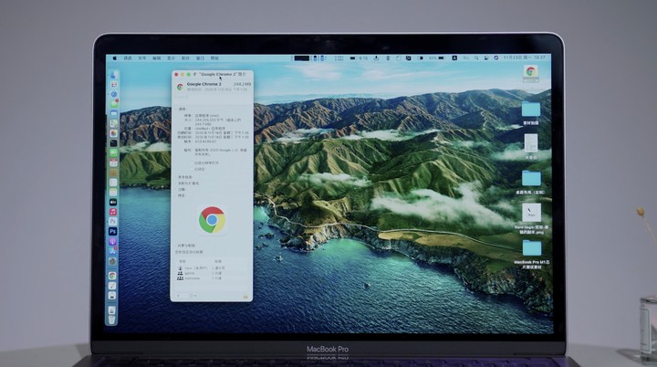The width and height of the screenshot is (657, 367).
Task: Expand the More Info section
Action: [177, 176]
